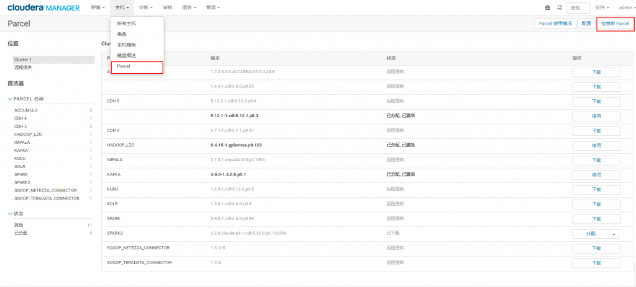Select Cluster 1 under 位置
Viewport: 636px width, 287px height.
click(x=54, y=60)
